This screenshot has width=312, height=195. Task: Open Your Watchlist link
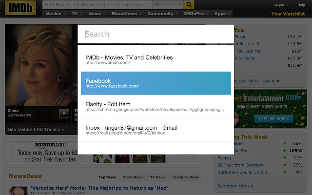(x=288, y=14)
